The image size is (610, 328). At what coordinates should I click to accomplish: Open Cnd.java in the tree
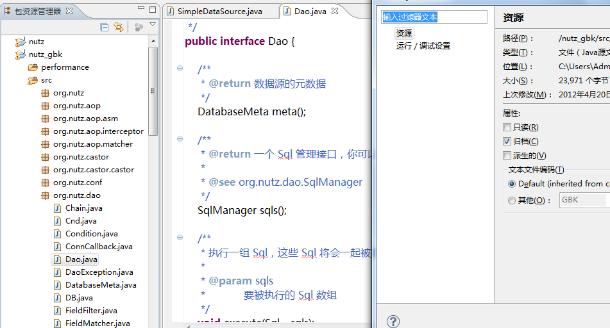[81, 221]
